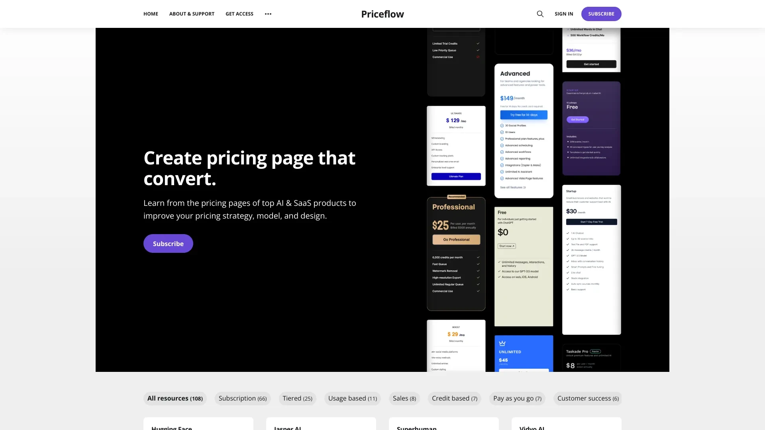
Task: Click the Subscribe button in hero section
Action: [x=168, y=243]
